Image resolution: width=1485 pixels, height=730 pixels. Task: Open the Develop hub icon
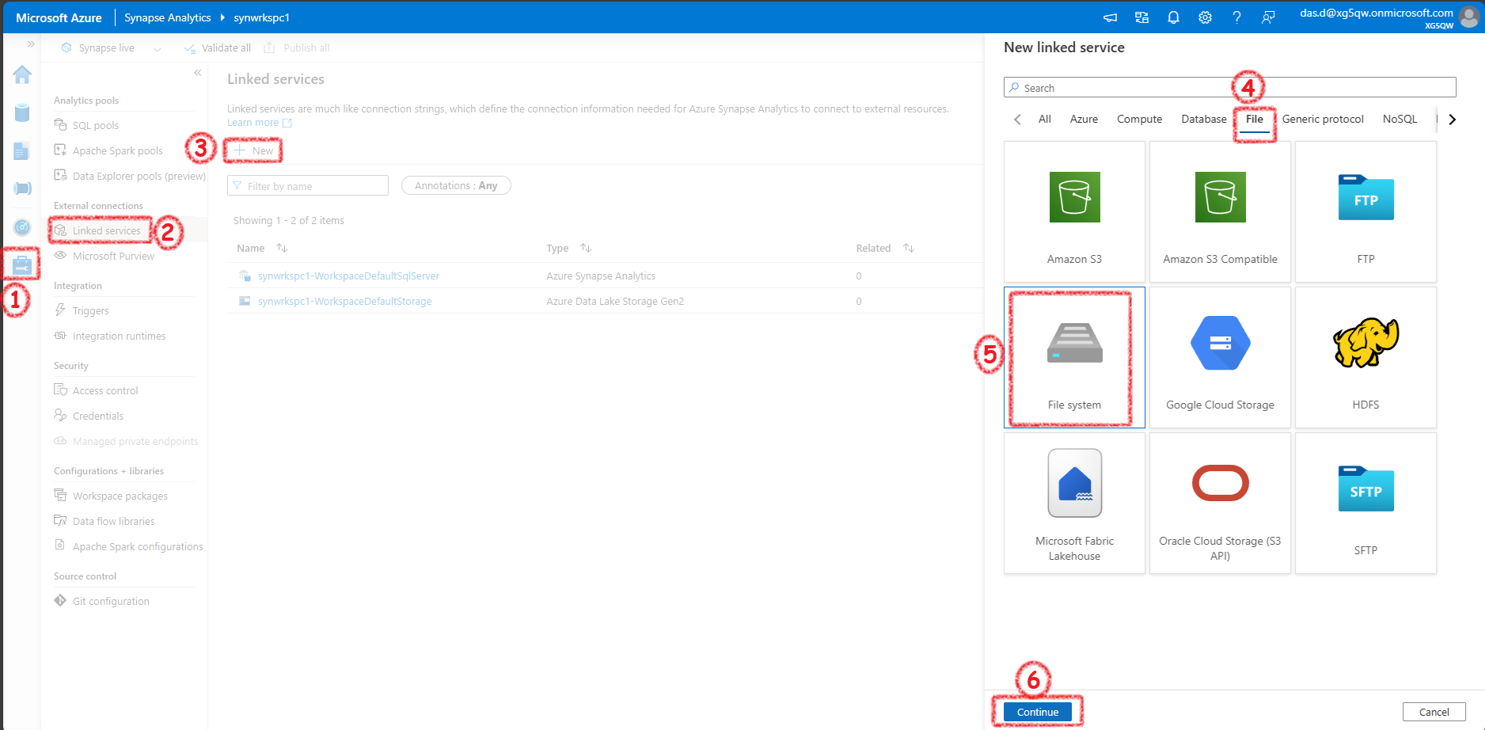click(22, 151)
